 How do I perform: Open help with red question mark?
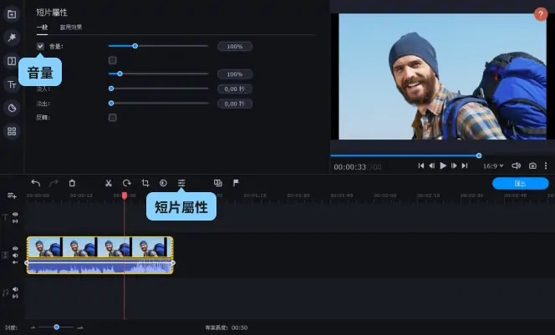pyautogui.click(x=541, y=14)
